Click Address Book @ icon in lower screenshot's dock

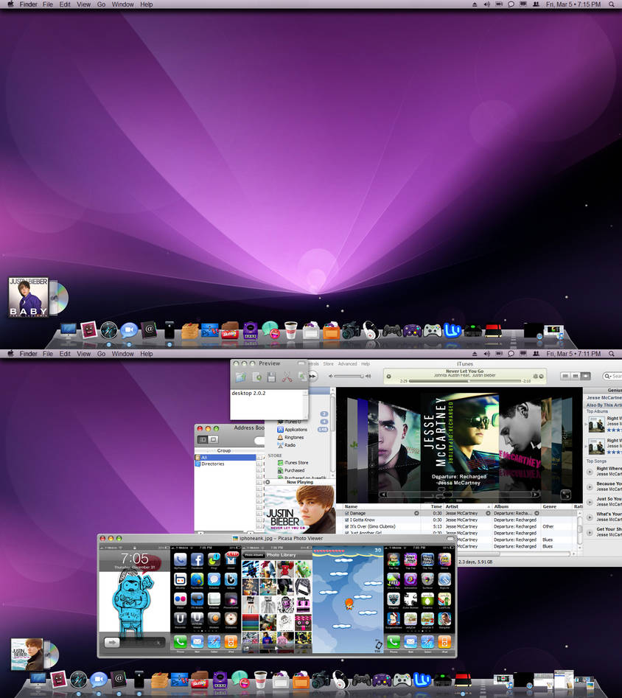click(119, 679)
